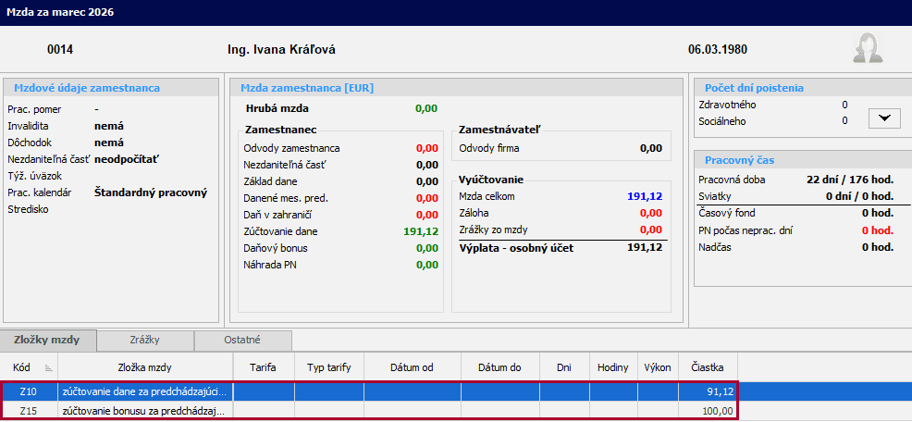Viewport: 912px width, 422px height.
Task: Click the Typ tarify column header
Action: pos(328,366)
